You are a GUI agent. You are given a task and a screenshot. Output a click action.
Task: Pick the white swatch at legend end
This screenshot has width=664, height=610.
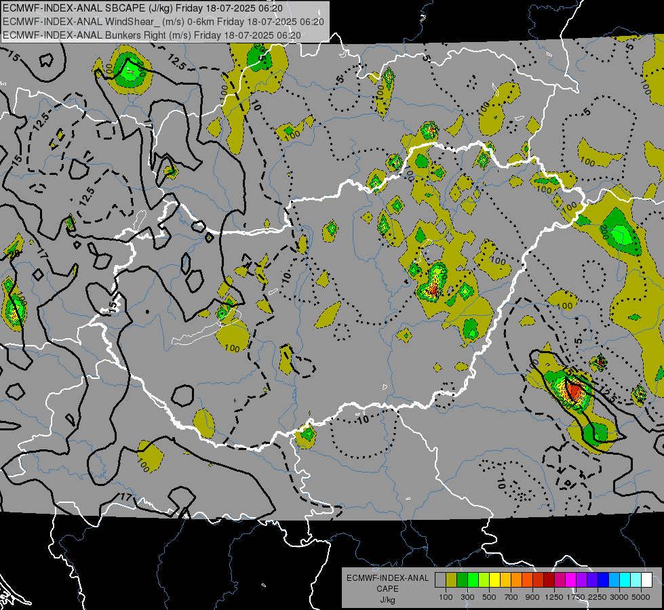tap(646, 580)
